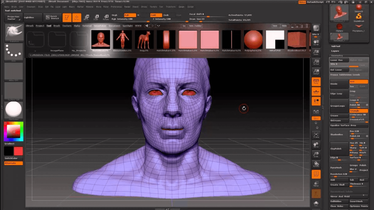Activate the Edit mode button

(67, 17)
